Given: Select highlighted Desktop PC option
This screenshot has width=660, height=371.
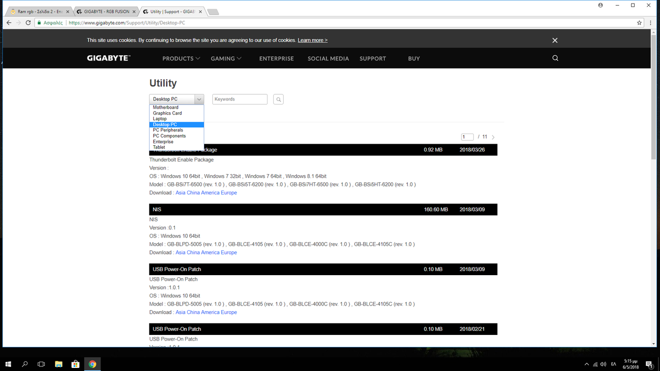Looking at the screenshot, I should [x=176, y=124].
